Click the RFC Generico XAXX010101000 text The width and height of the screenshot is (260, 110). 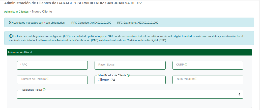click(x=91, y=23)
